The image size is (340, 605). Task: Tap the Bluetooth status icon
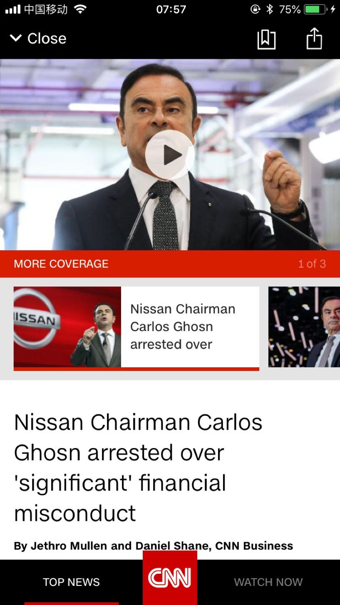tap(270, 9)
